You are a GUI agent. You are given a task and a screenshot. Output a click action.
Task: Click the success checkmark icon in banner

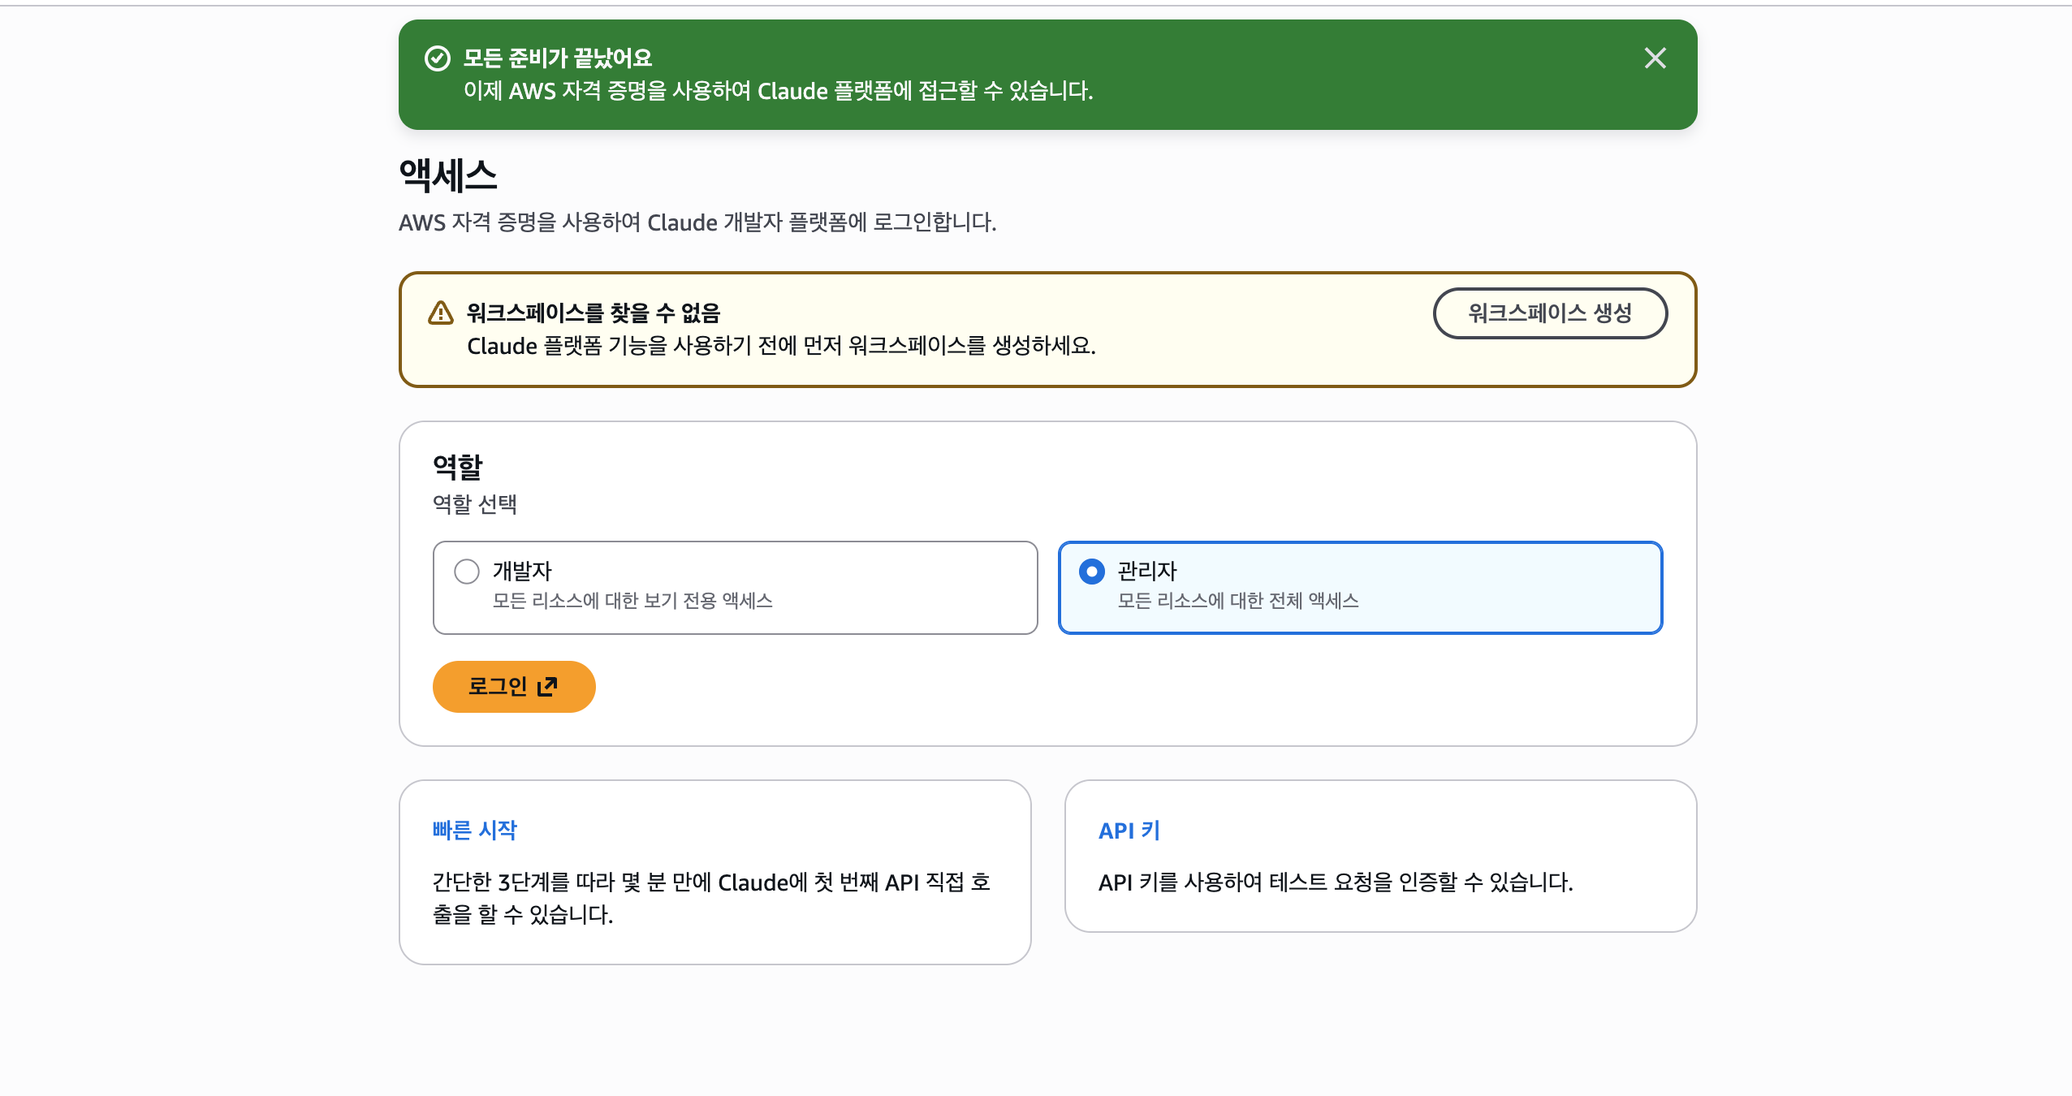coord(438,58)
